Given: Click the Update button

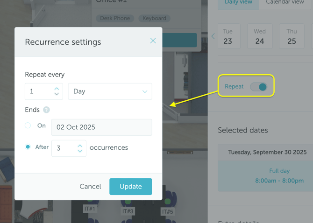Looking at the screenshot, I should [x=131, y=187].
